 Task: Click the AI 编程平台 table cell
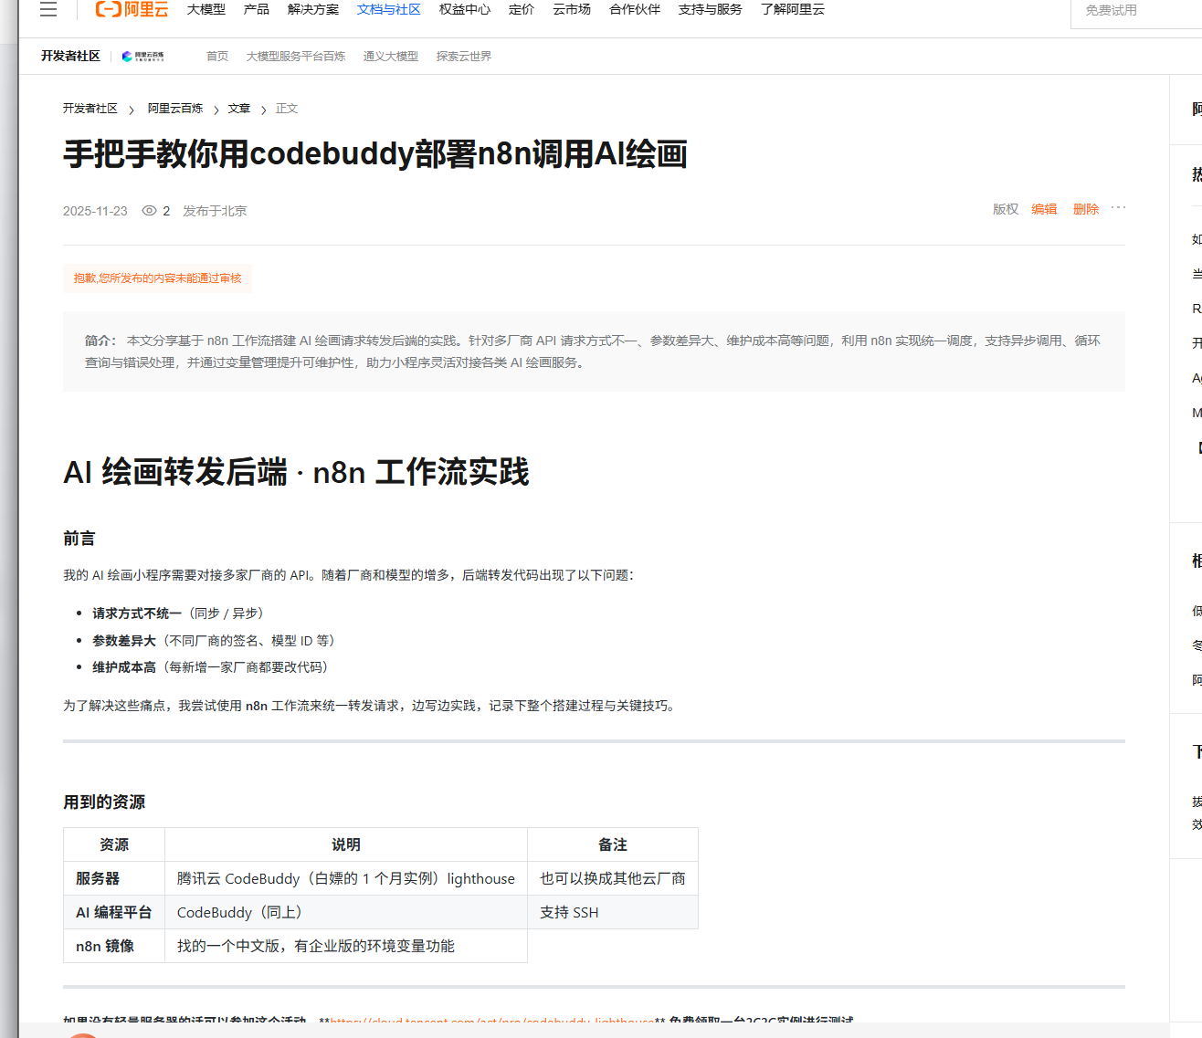tap(114, 913)
